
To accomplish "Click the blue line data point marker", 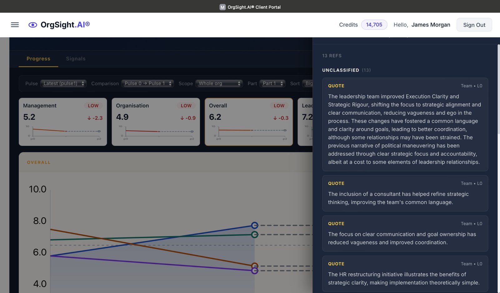I will tap(255, 225).
